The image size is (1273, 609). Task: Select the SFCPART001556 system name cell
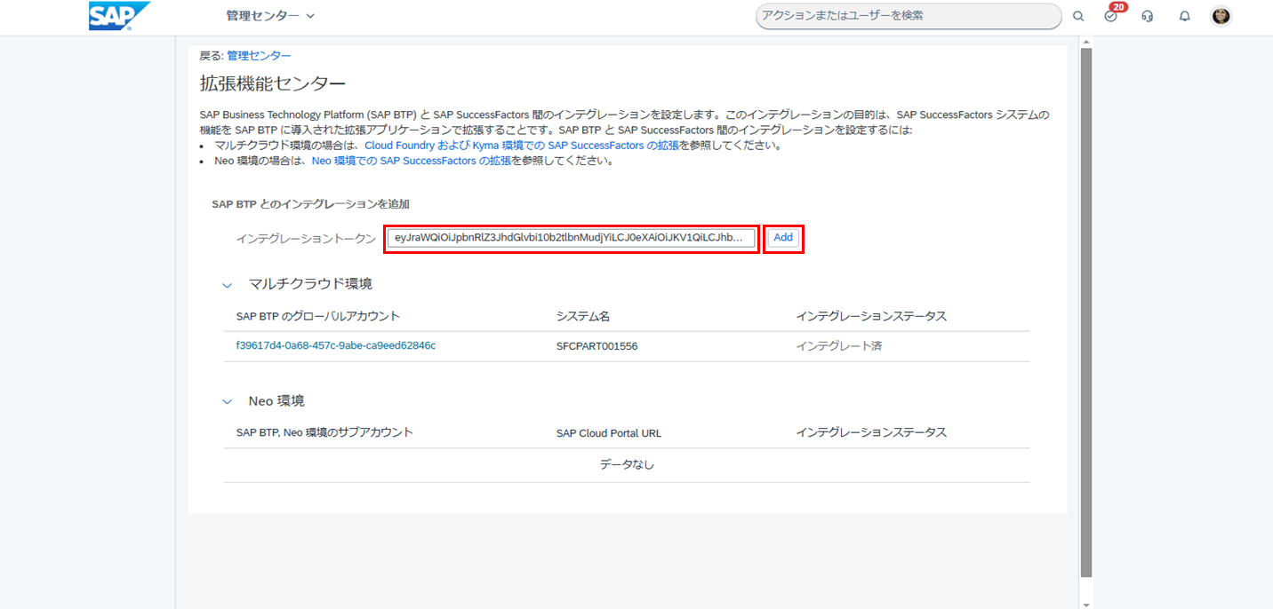tap(596, 346)
